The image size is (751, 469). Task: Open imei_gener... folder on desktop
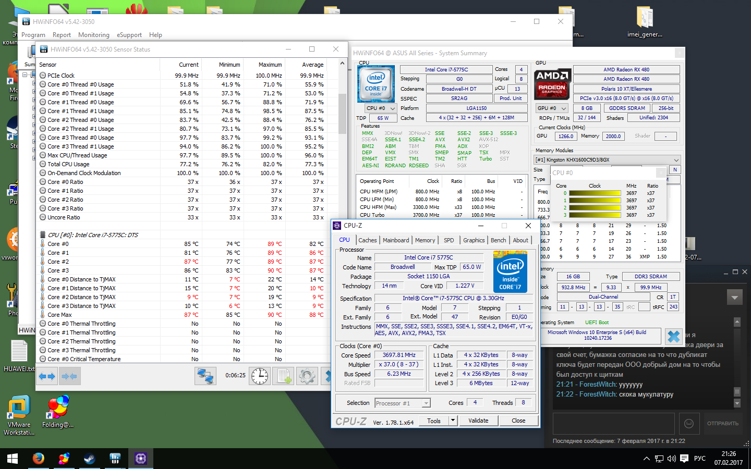645,22
